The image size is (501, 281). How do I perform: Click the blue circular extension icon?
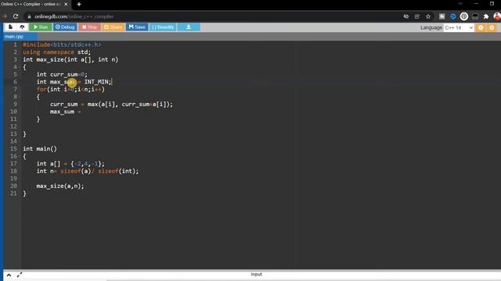452,16
